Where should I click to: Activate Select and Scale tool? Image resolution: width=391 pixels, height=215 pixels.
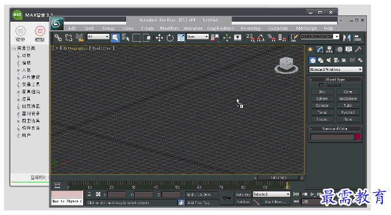coord(181,38)
